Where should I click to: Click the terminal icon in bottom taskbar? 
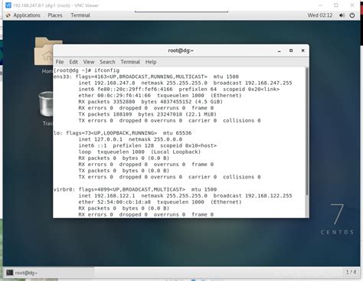(x=10, y=273)
